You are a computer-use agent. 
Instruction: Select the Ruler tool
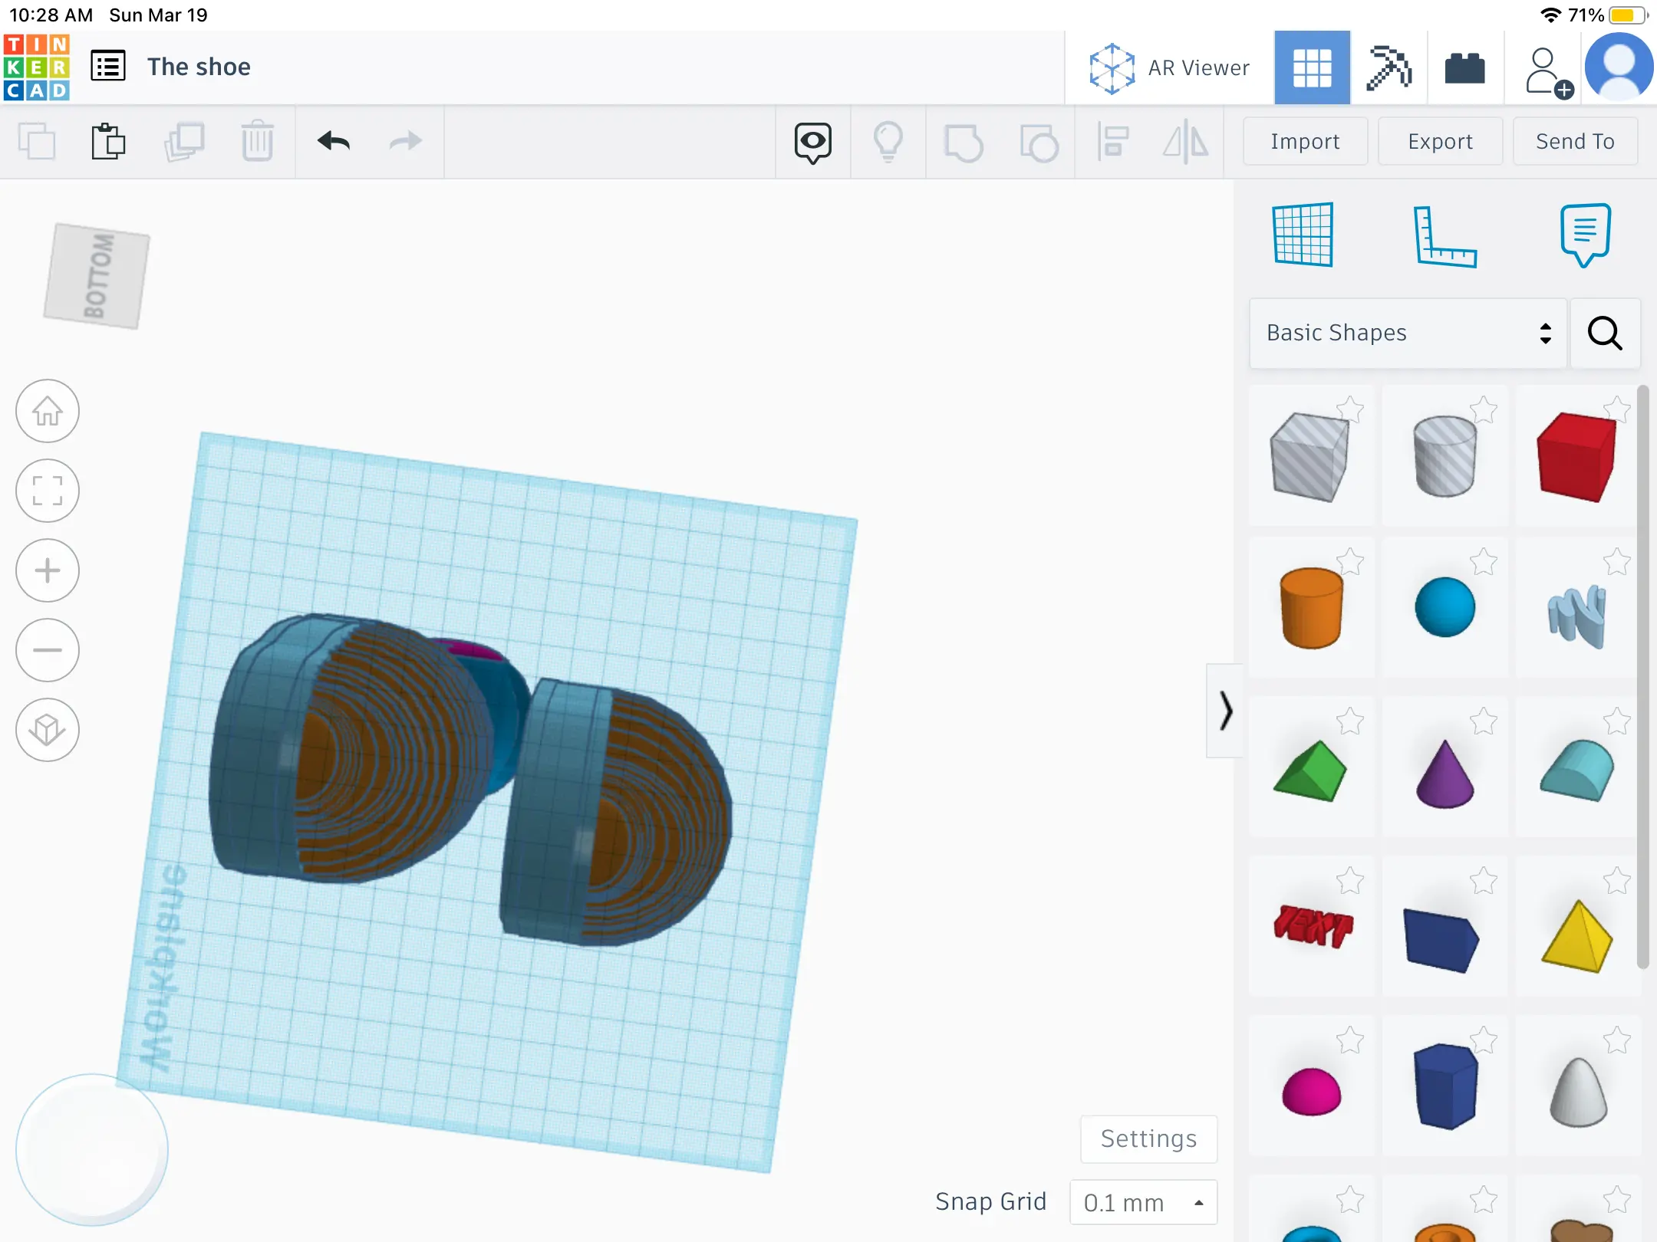coord(1444,236)
